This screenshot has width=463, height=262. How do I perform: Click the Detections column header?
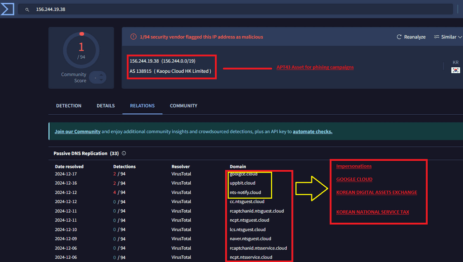tap(124, 166)
